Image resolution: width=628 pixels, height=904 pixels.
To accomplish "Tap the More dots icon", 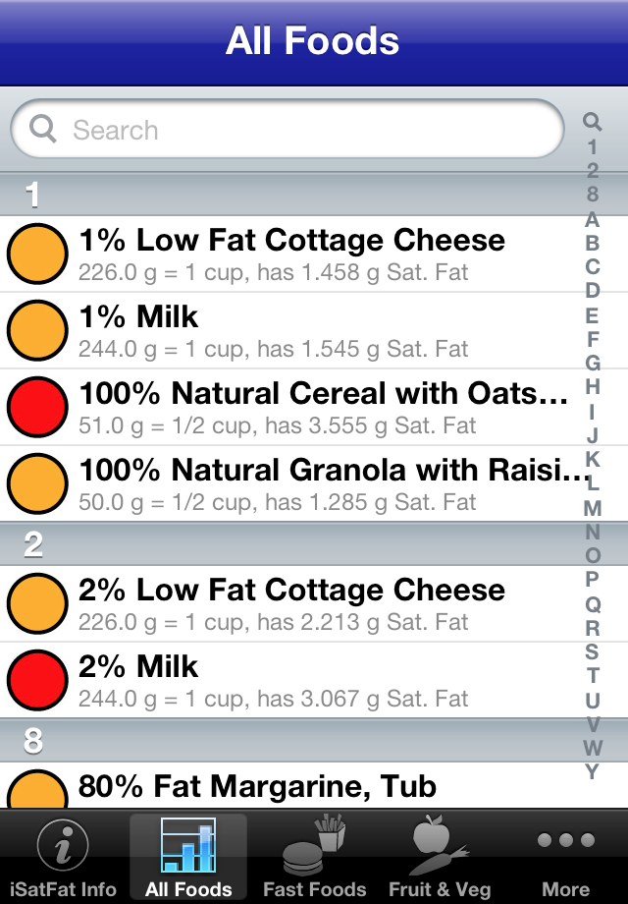I will coord(566,841).
